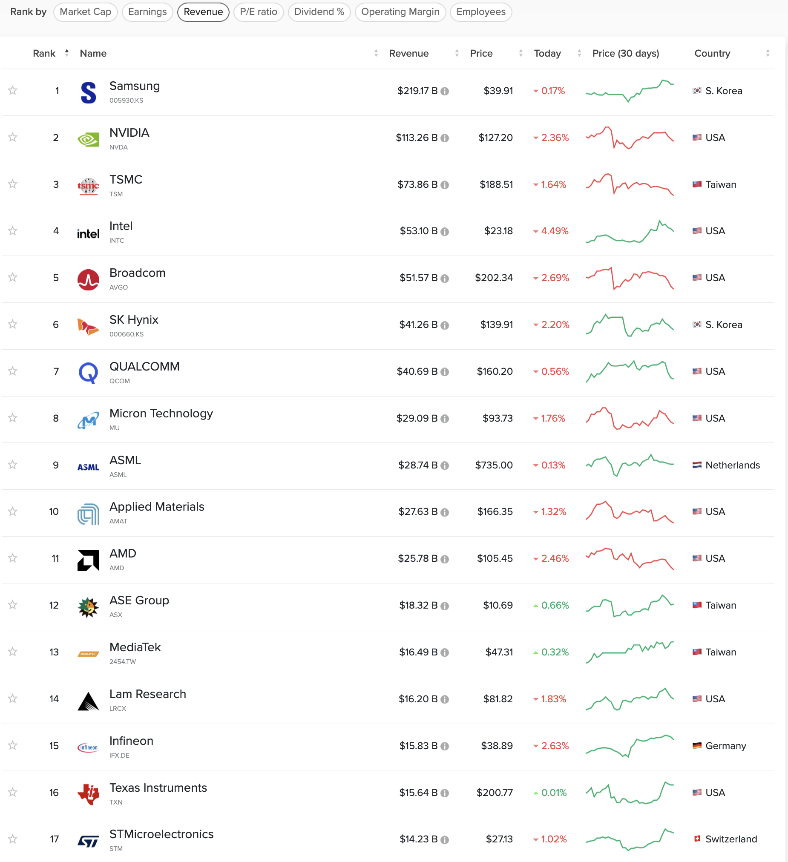Screen dimensions: 788x862
Task: Rank by Earnings
Action: pos(147,12)
